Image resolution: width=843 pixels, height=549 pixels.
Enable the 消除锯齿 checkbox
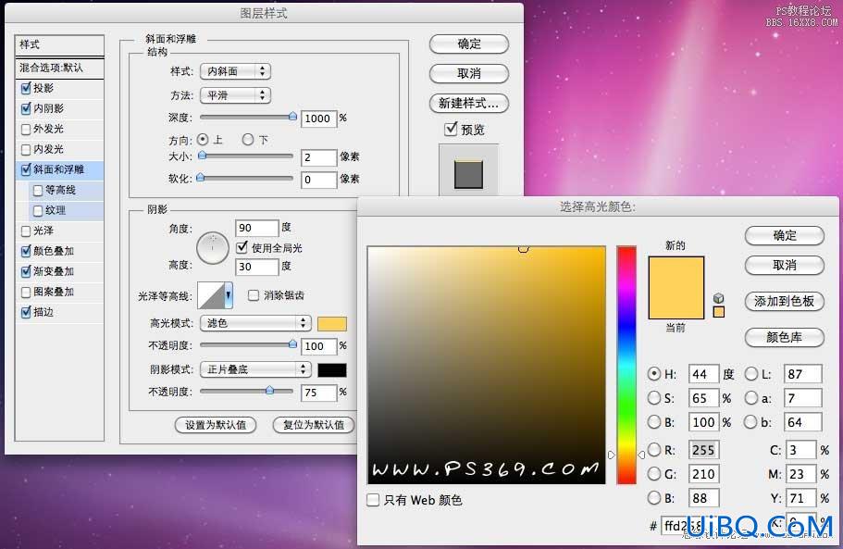click(x=254, y=295)
